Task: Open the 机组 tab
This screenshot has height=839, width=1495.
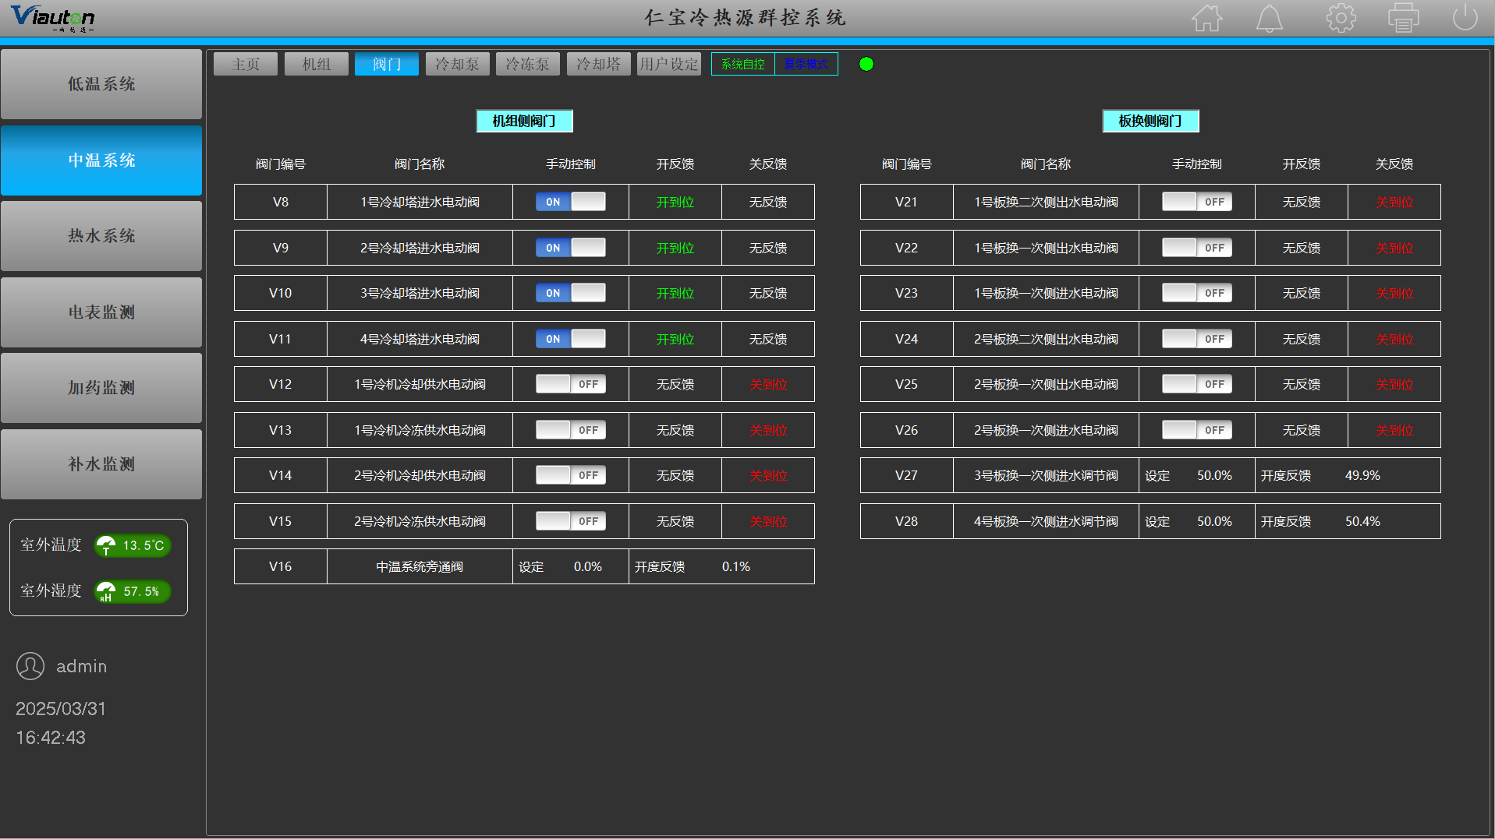Action: (317, 64)
